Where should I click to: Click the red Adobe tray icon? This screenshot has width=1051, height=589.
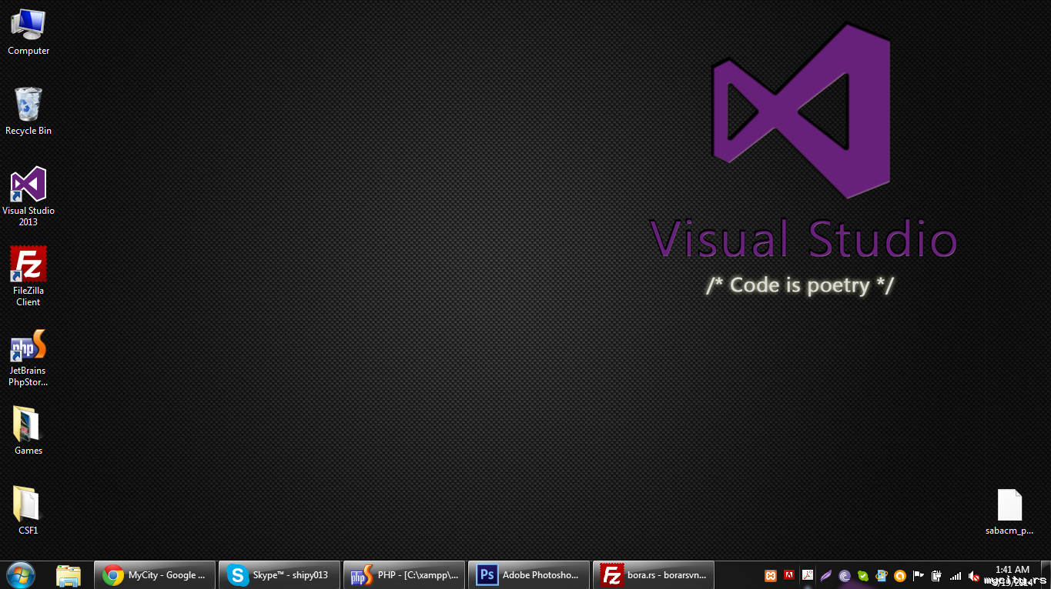point(788,575)
